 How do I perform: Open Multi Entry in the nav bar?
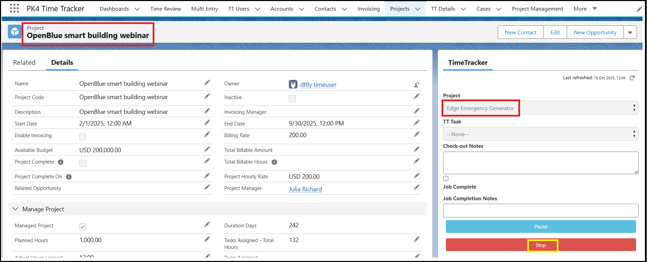(x=205, y=9)
